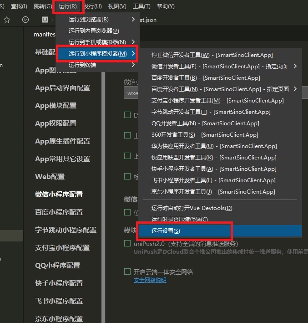Go to App权限配置 section
The image size is (308, 323).
[56, 123]
